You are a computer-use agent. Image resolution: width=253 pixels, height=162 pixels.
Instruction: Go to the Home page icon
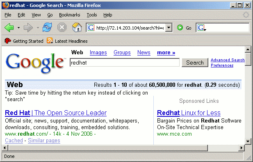click(x=77, y=27)
